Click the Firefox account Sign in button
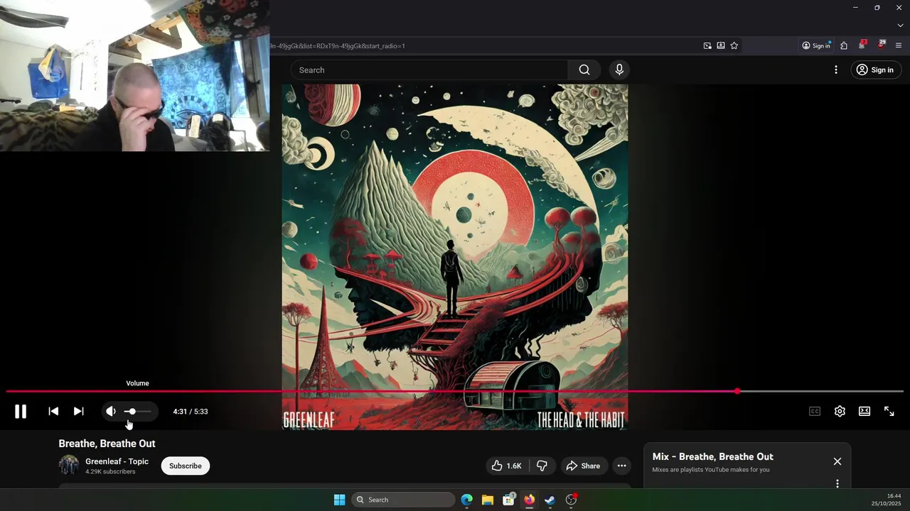Screen dimensions: 910x511 click(x=816, y=45)
